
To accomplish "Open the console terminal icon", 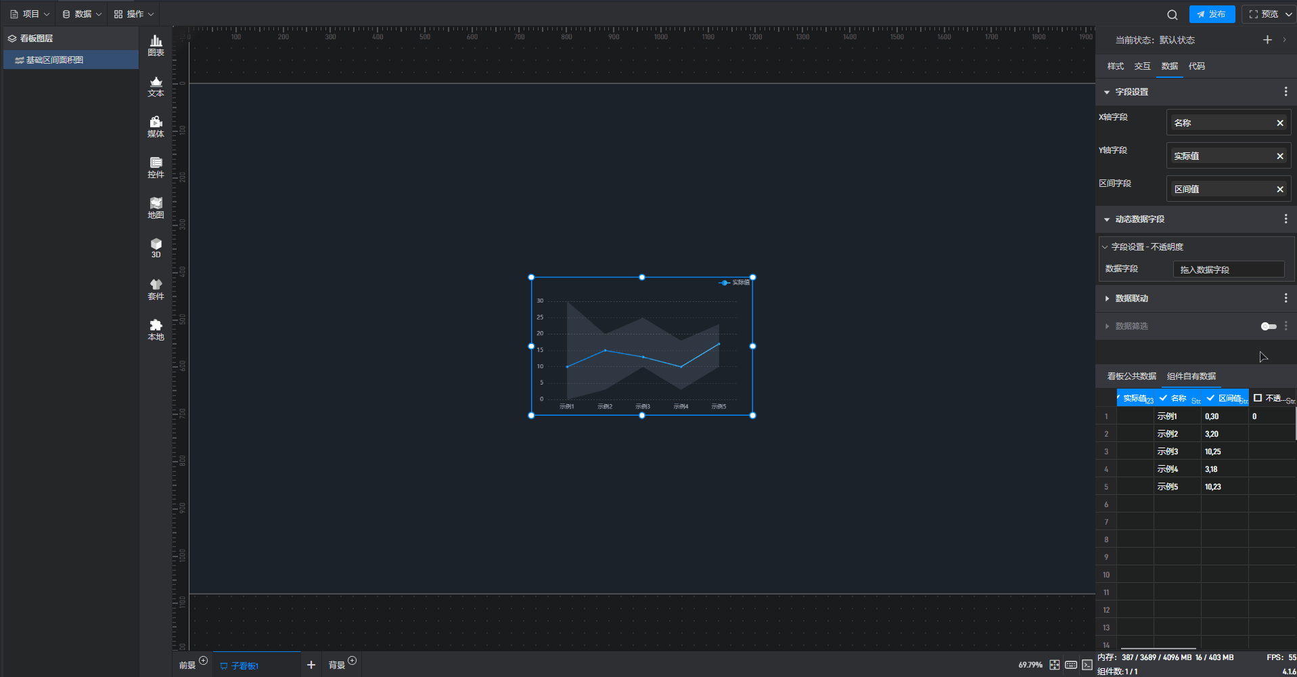I will pos(1087,665).
